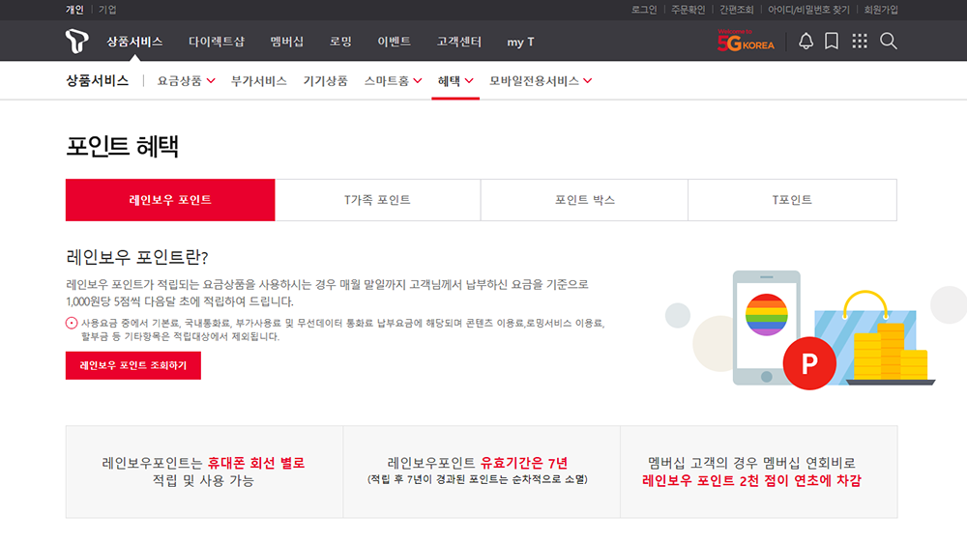Click 주문확인 link

(689, 10)
